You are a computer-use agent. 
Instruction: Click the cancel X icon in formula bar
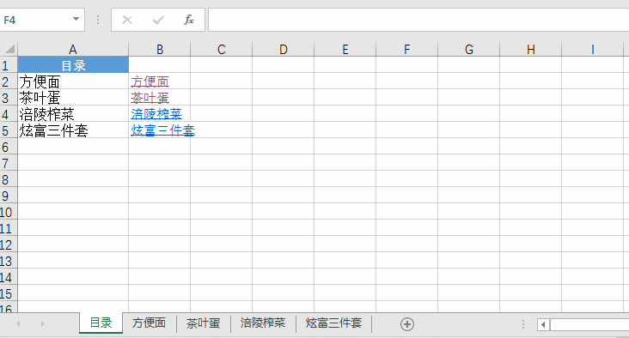(x=127, y=20)
